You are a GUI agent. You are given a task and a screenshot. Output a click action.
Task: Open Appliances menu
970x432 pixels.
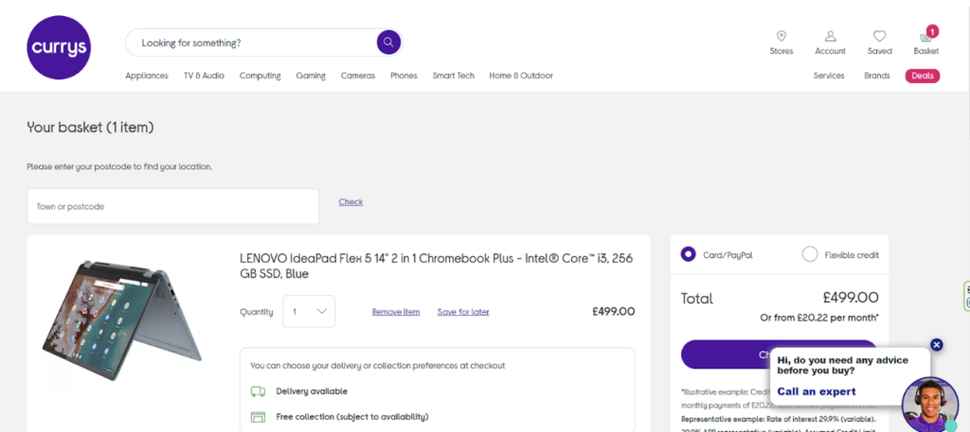tap(147, 76)
